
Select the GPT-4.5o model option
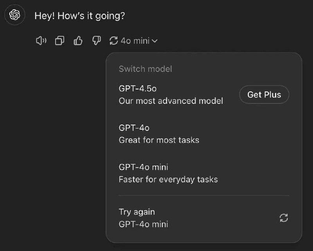coord(171,94)
